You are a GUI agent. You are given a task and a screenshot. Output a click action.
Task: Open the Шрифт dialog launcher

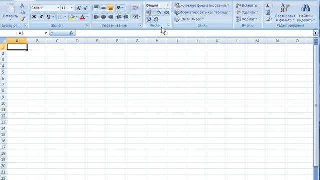click(x=88, y=25)
